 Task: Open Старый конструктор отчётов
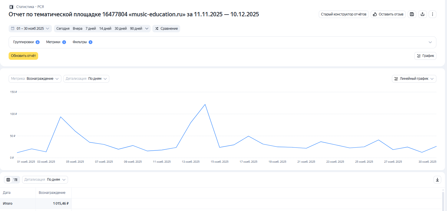343,14
